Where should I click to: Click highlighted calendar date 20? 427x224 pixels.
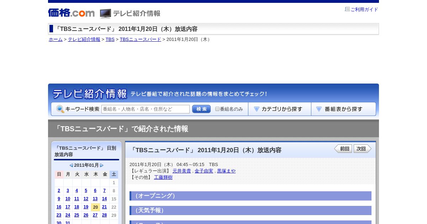95,207
